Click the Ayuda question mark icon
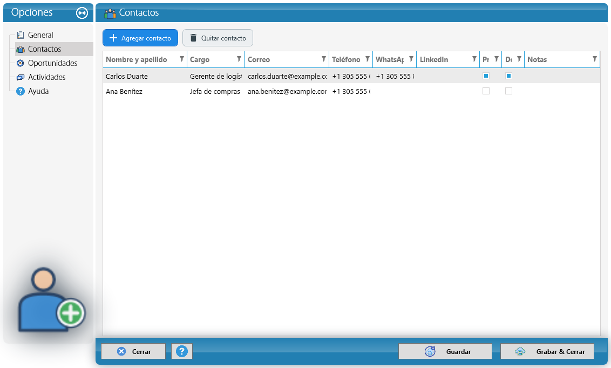 tap(21, 91)
